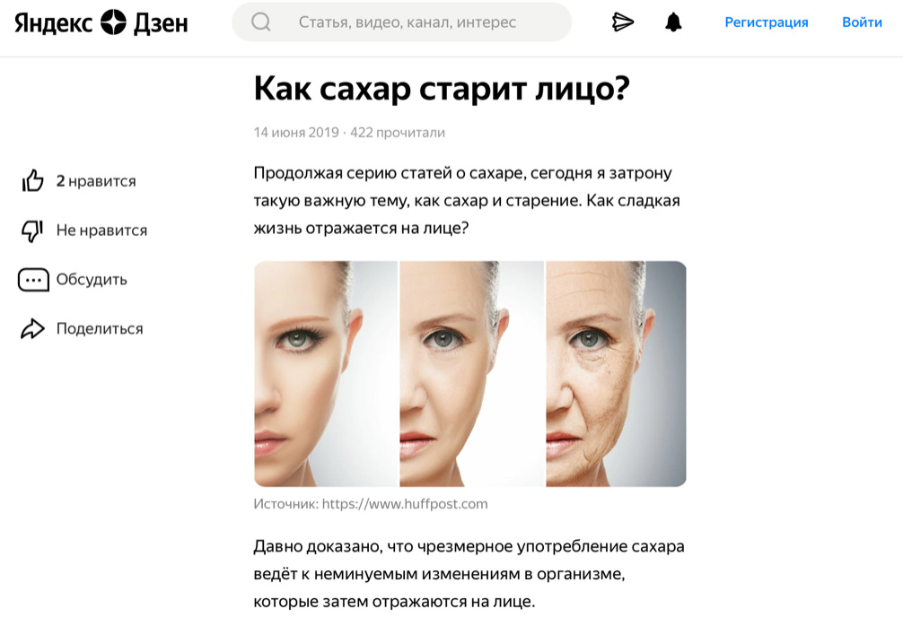
Task: Open the huffpost.com source link
Action: coord(404,504)
